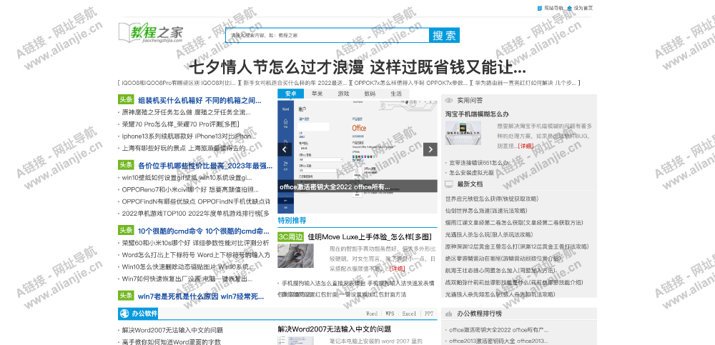
Task: Show next slide with right arrow
Action: click(430, 149)
